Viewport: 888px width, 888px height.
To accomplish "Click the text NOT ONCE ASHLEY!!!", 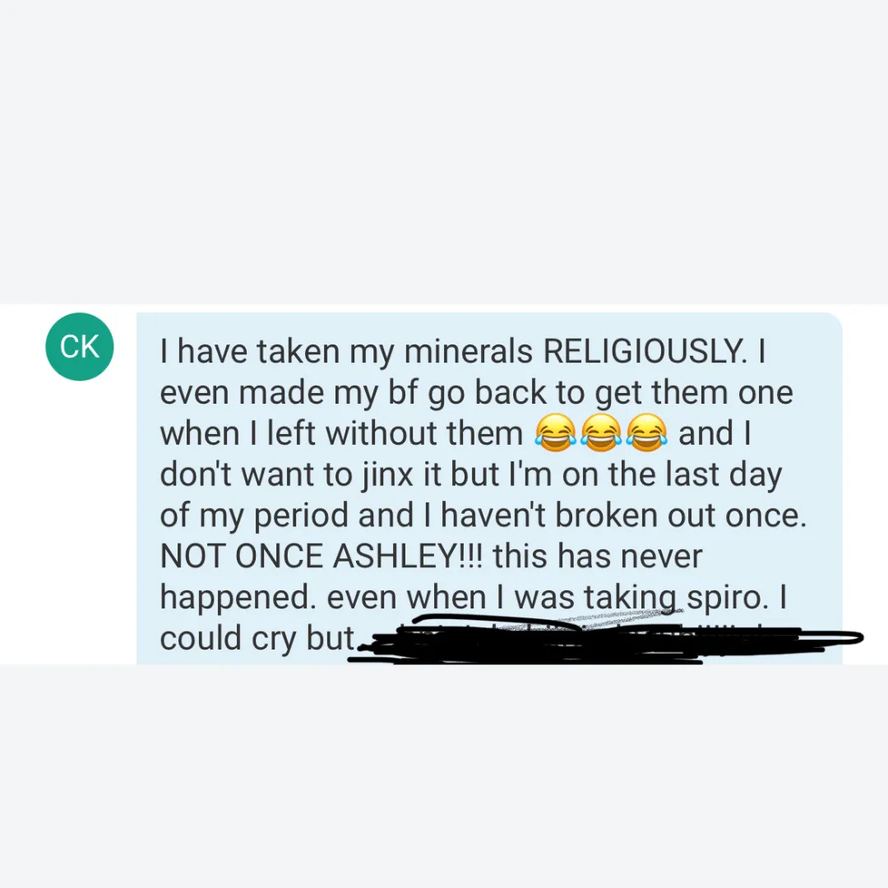I will click(321, 556).
